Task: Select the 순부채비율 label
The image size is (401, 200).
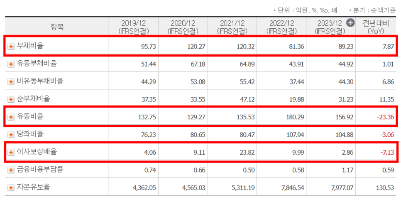Action: (x=34, y=99)
